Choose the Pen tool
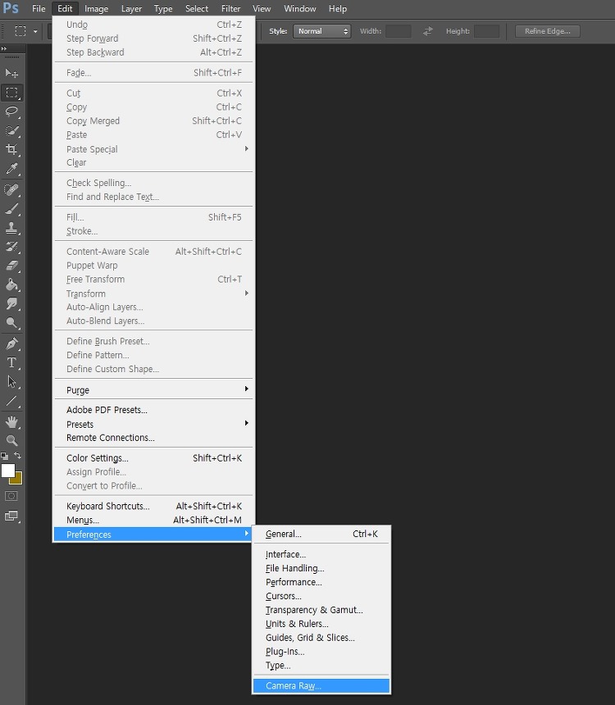The width and height of the screenshot is (615, 705). click(x=11, y=344)
